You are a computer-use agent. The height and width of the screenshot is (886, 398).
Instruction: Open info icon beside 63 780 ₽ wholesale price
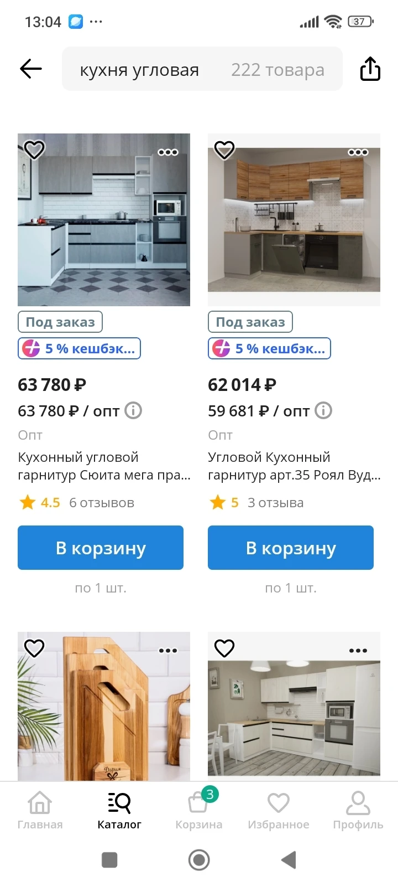(x=133, y=410)
